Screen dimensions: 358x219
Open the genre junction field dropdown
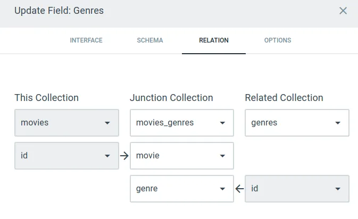tap(181, 189)
